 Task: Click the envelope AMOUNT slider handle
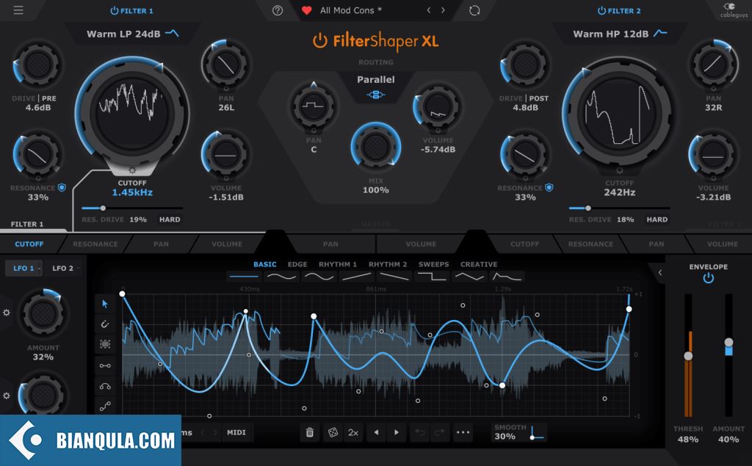click(728, 342)
